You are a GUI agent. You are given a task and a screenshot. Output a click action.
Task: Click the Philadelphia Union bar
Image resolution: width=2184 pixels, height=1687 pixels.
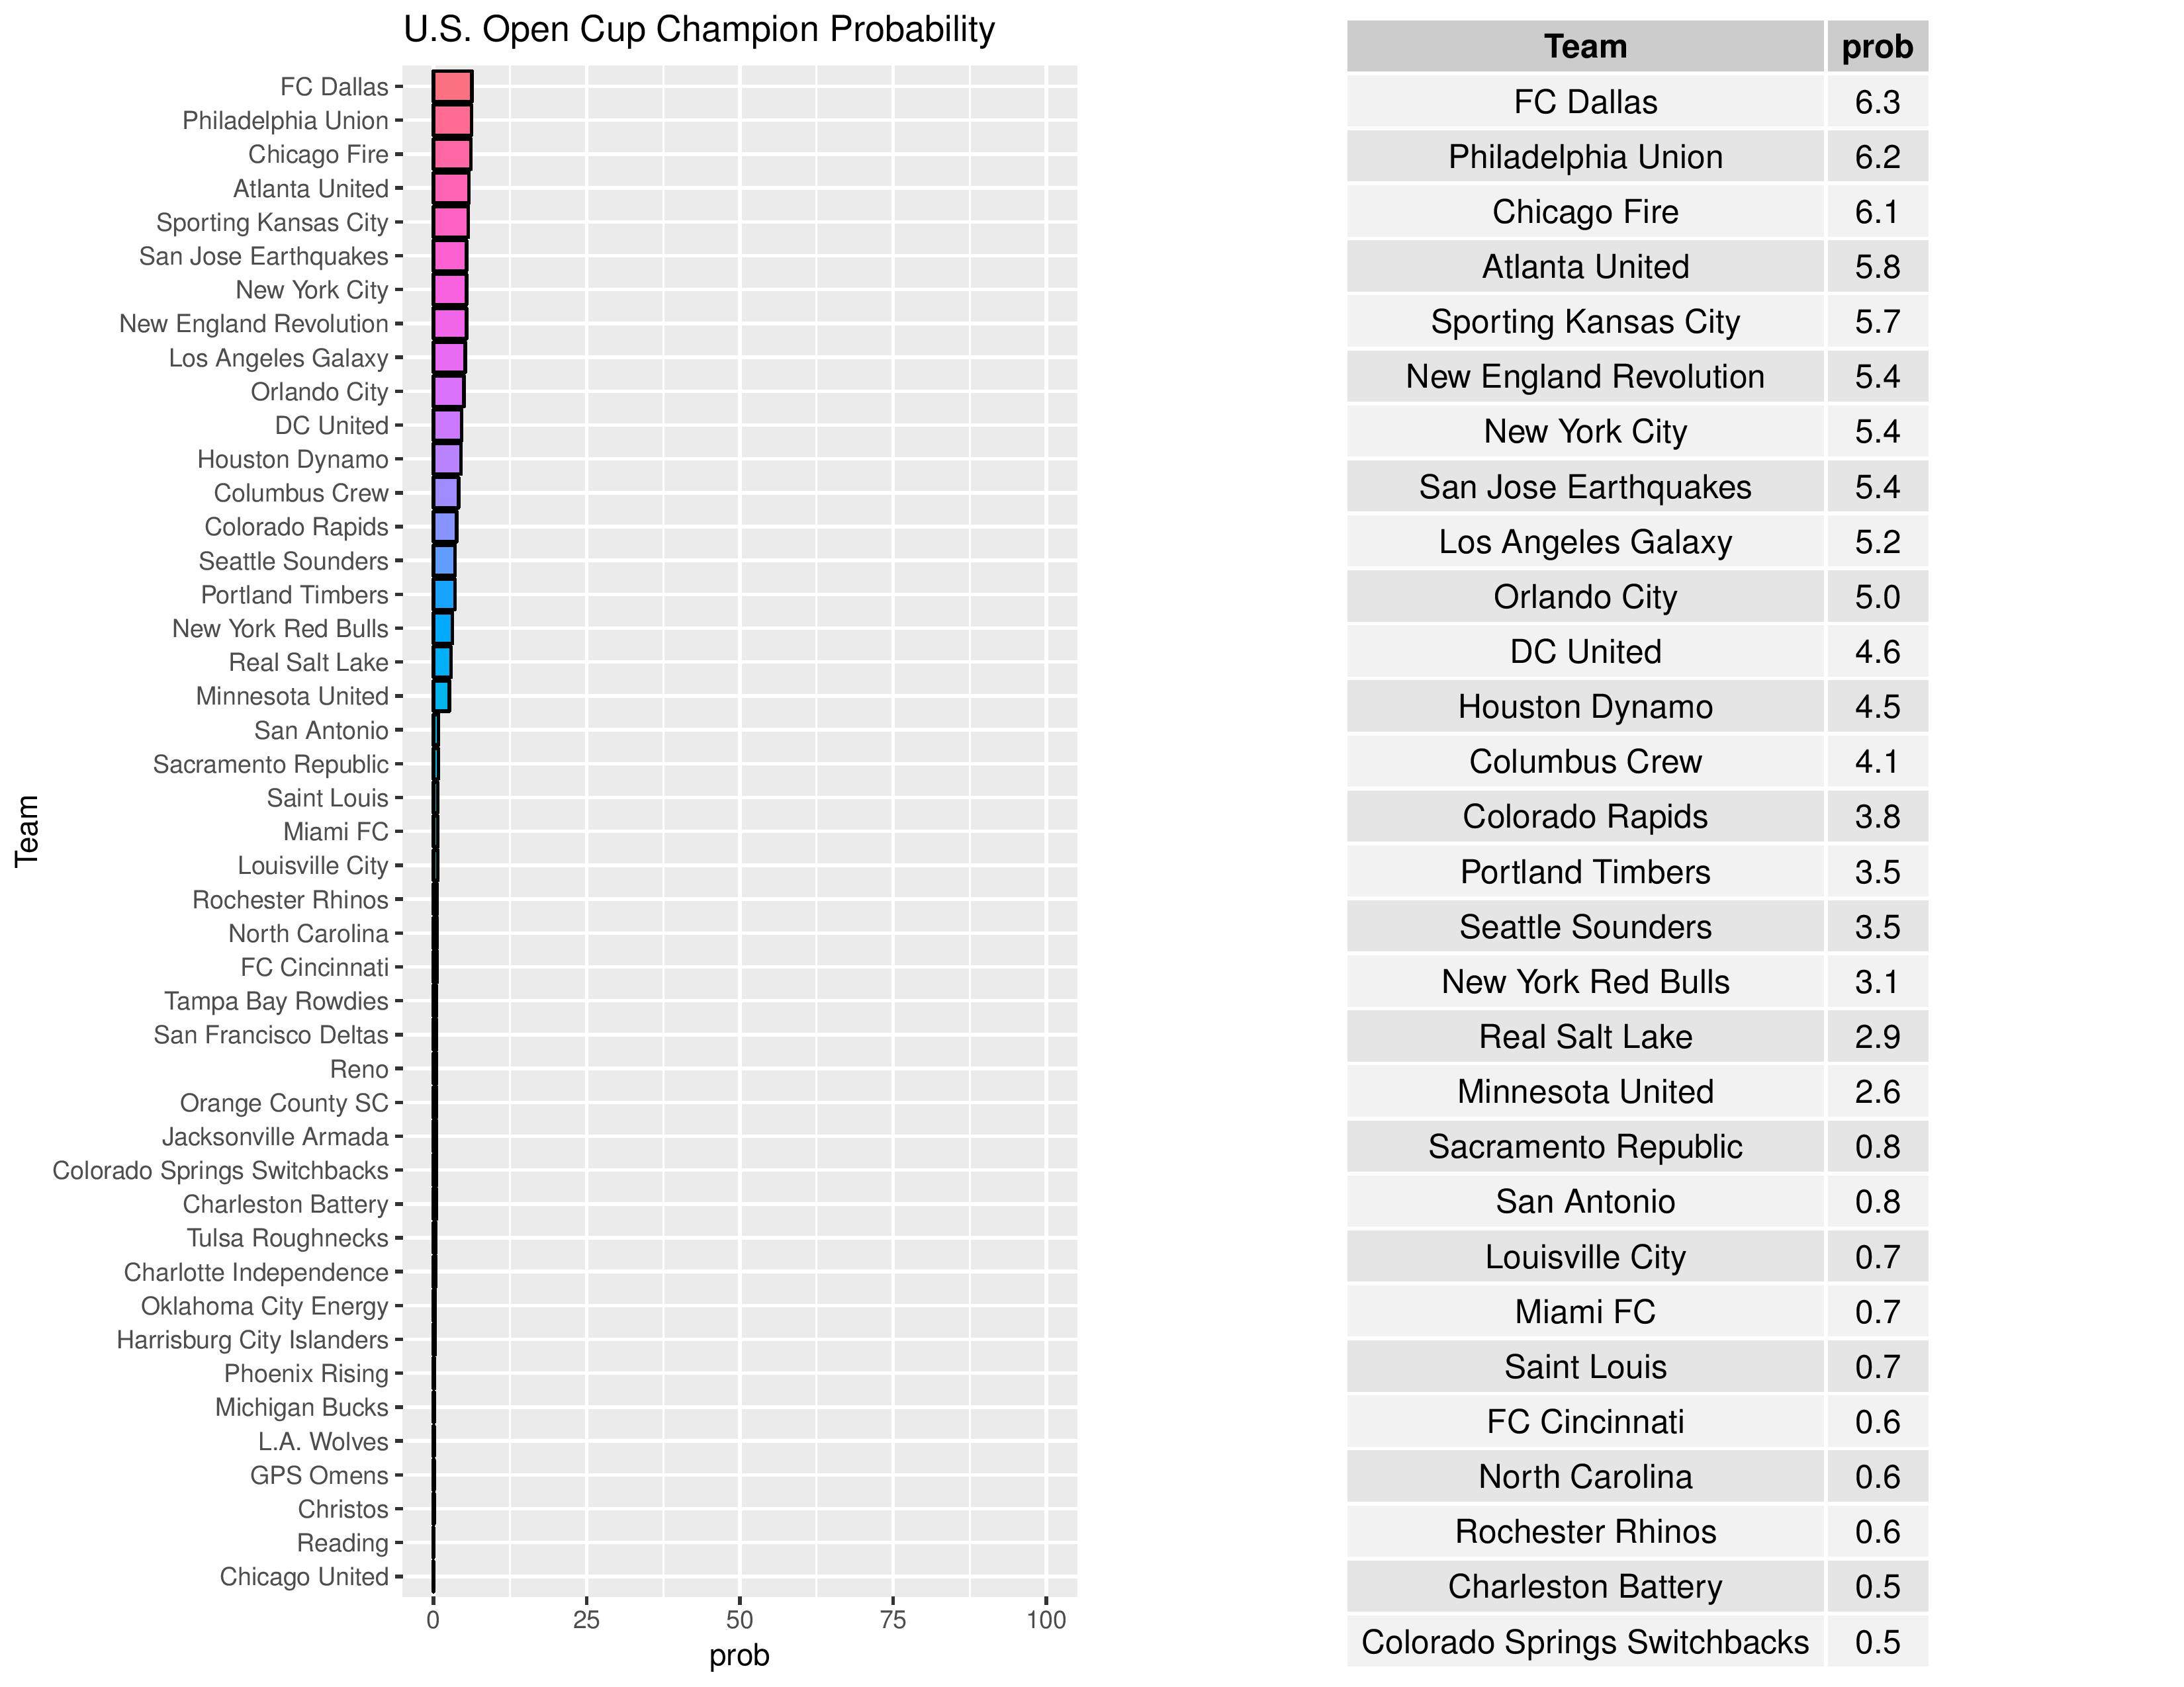(452, 121)
